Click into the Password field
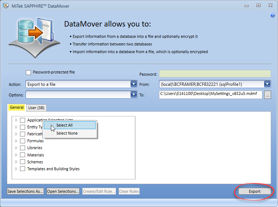Viewport: 278px width, 207px height. coord(215,74)
